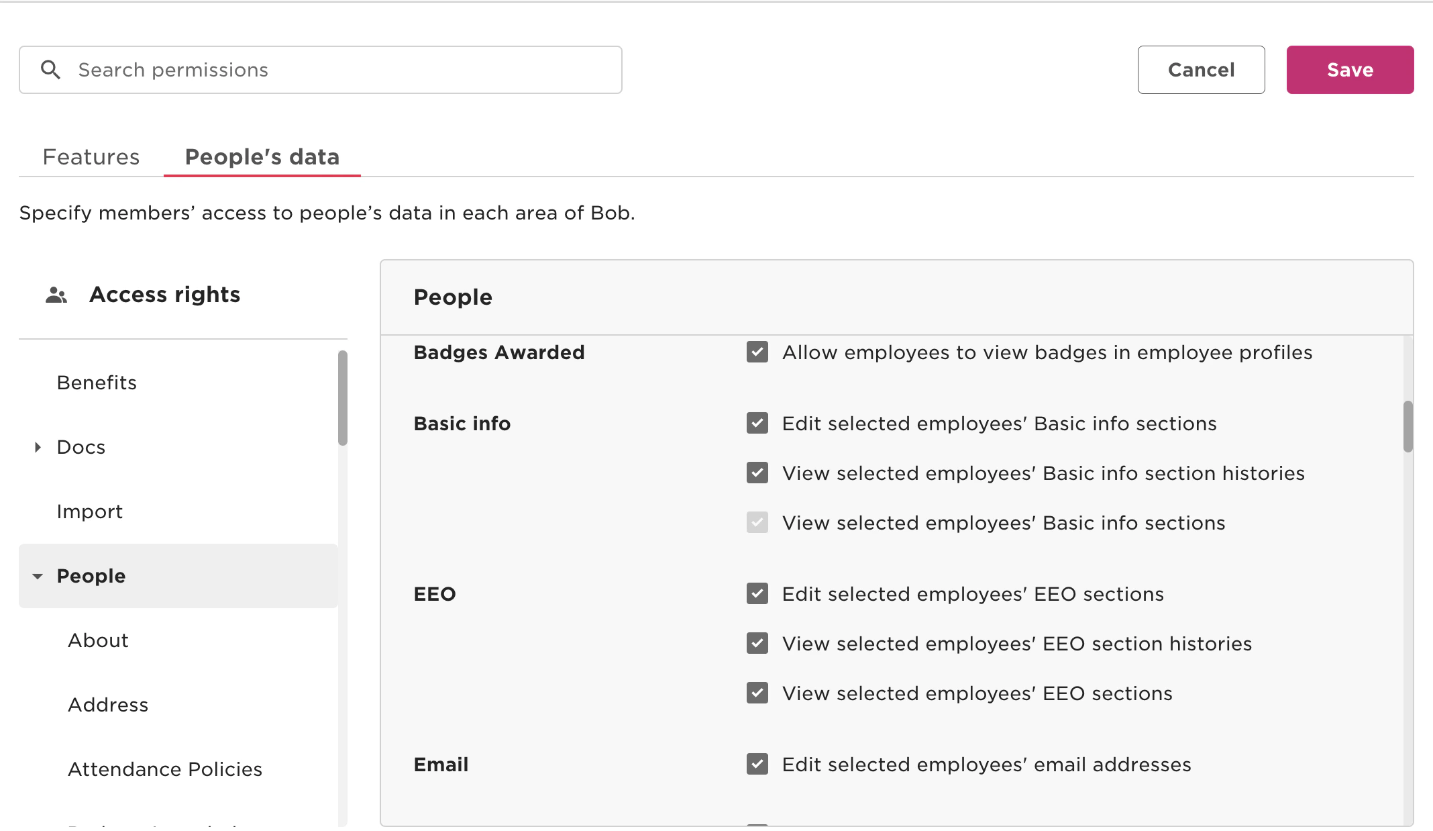The image size is (1433, 831).
Task: Toggle View selected employees' EEO sections
Action: 757,693
